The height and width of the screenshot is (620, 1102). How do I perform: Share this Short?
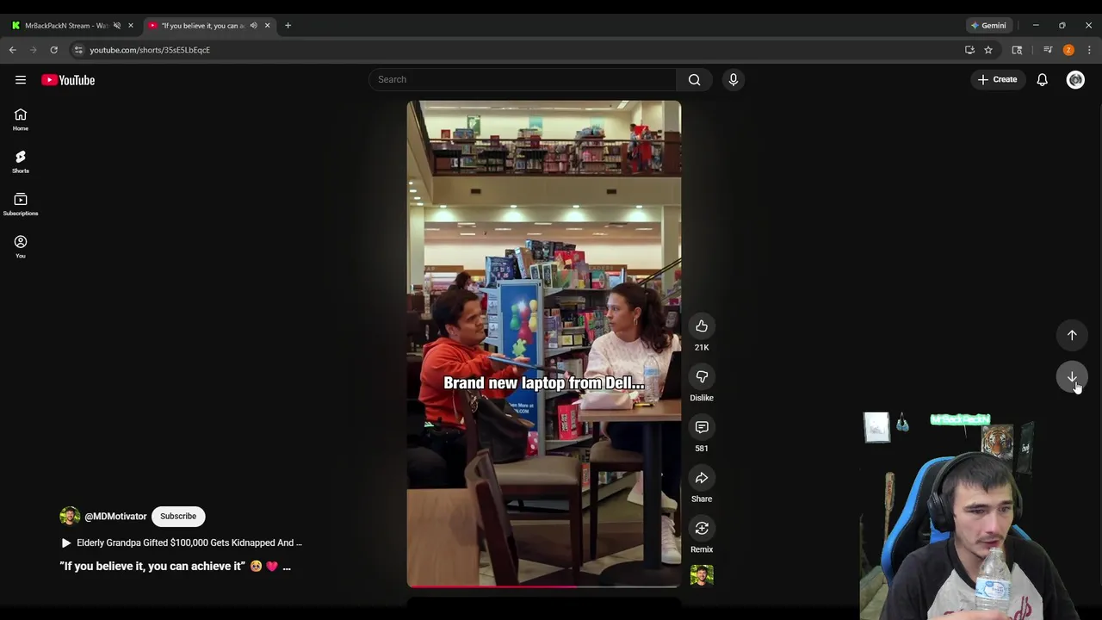(x=702, y=478)
